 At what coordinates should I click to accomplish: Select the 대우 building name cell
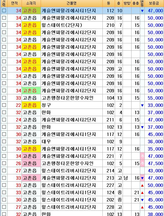pyautogui.click(x=72, y=142)
